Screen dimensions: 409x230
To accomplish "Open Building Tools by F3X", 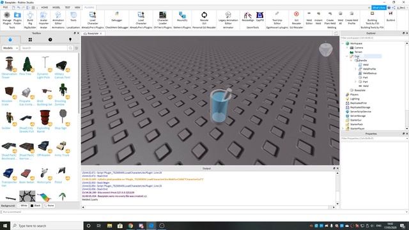I will click(372, 19).
